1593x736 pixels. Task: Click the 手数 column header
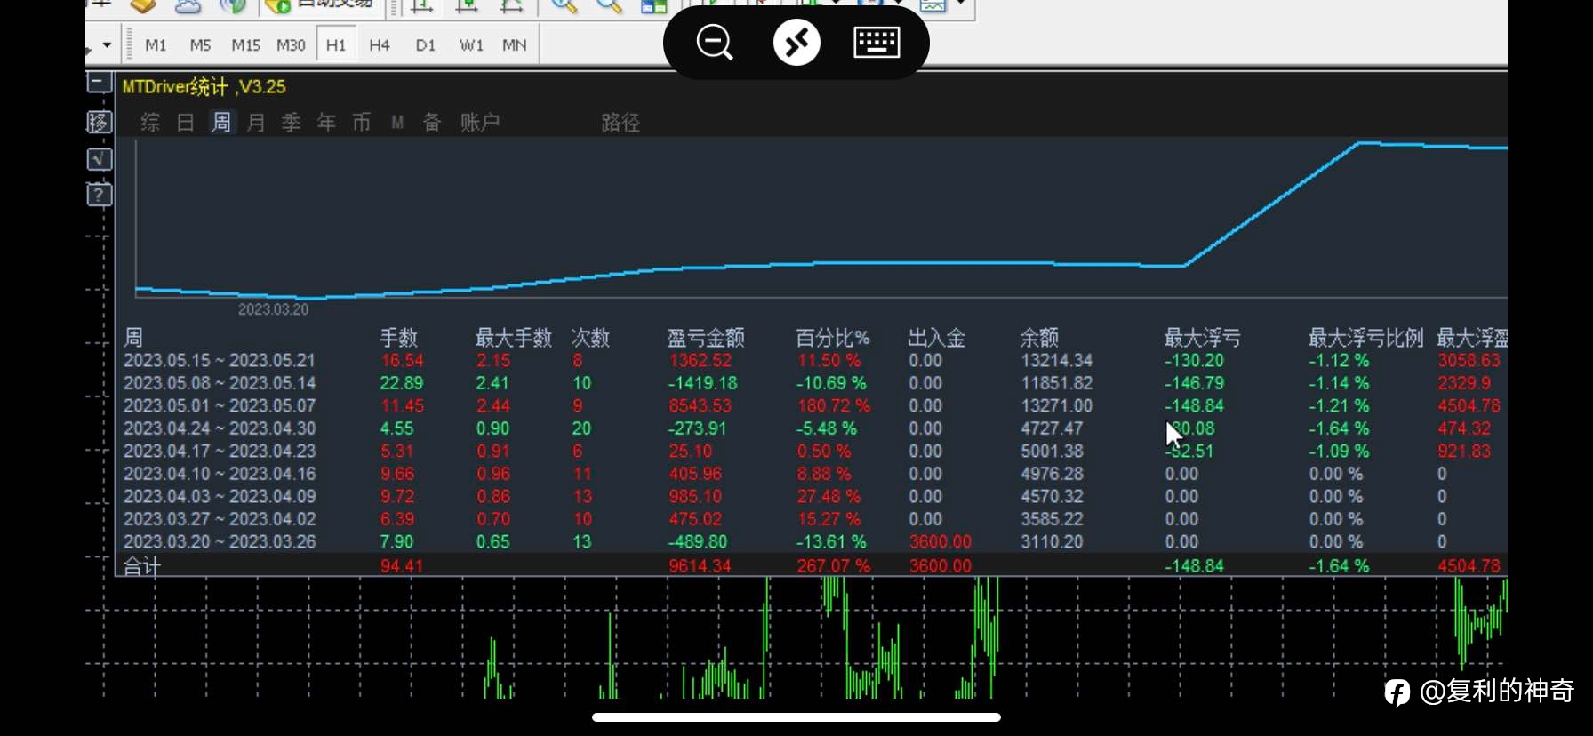(x=398, y=338)
